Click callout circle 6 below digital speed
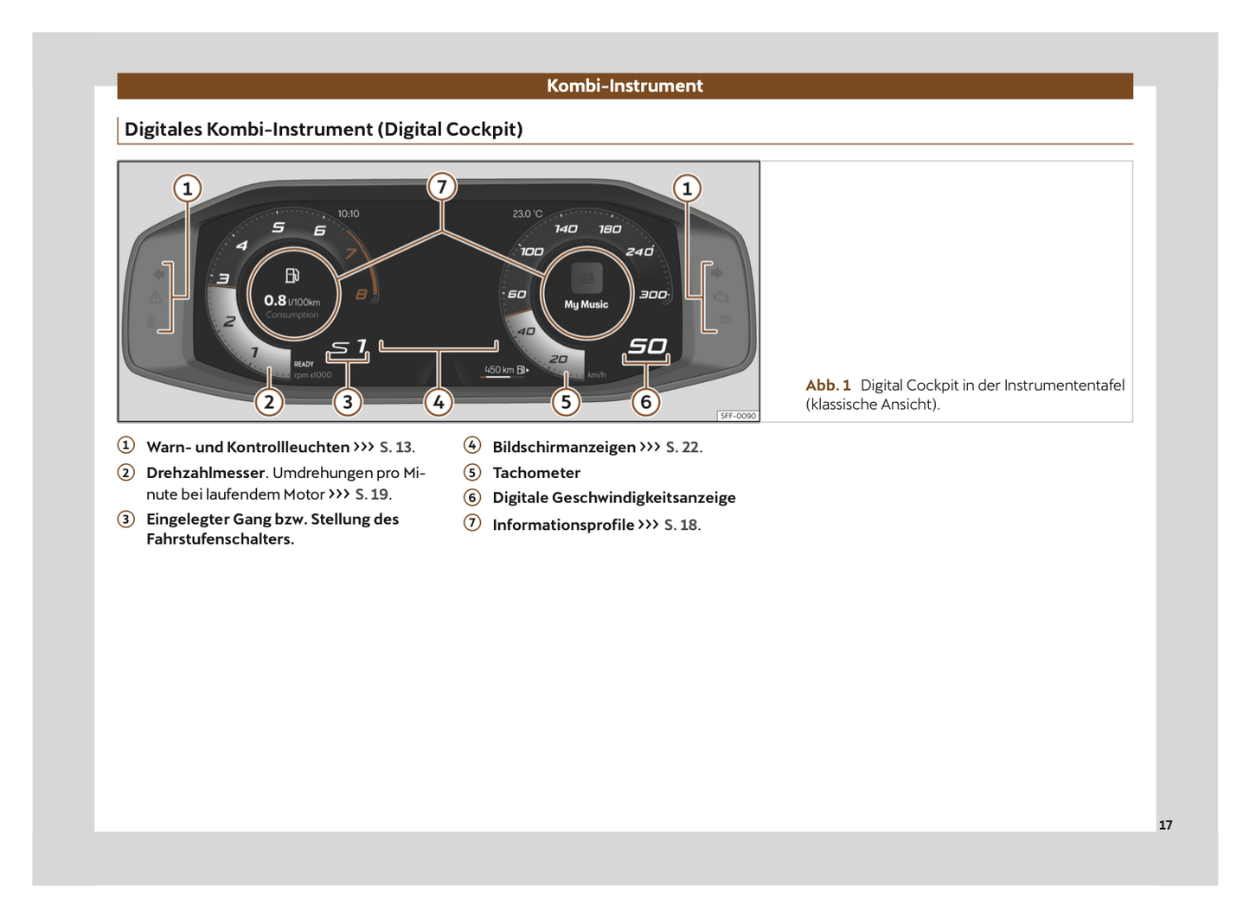1250x918 pixels. point(645,402)
